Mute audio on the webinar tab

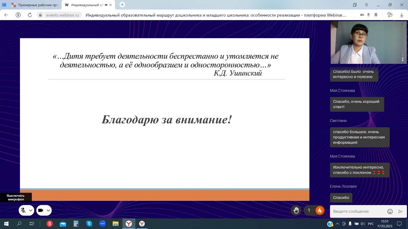(x=106, y=5)
